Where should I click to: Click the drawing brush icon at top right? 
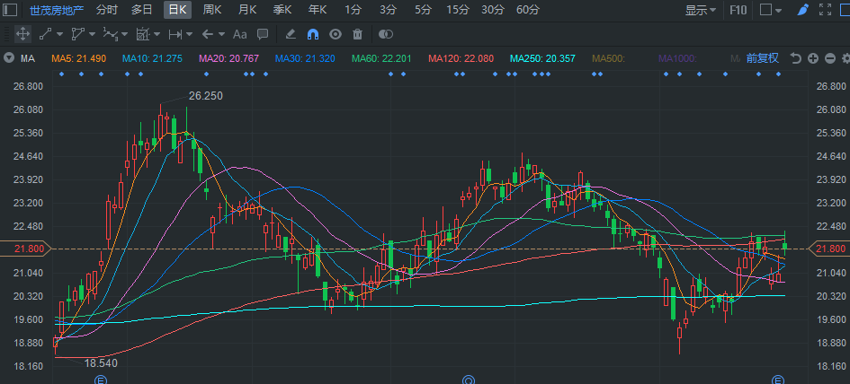point(803,10)
